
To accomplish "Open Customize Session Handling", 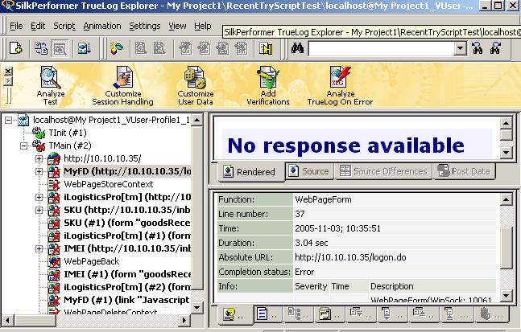I will 123,85.
